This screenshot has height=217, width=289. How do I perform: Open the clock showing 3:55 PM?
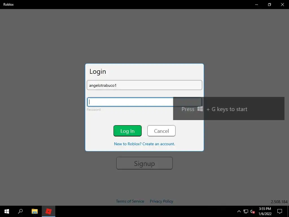pos(265,211)
